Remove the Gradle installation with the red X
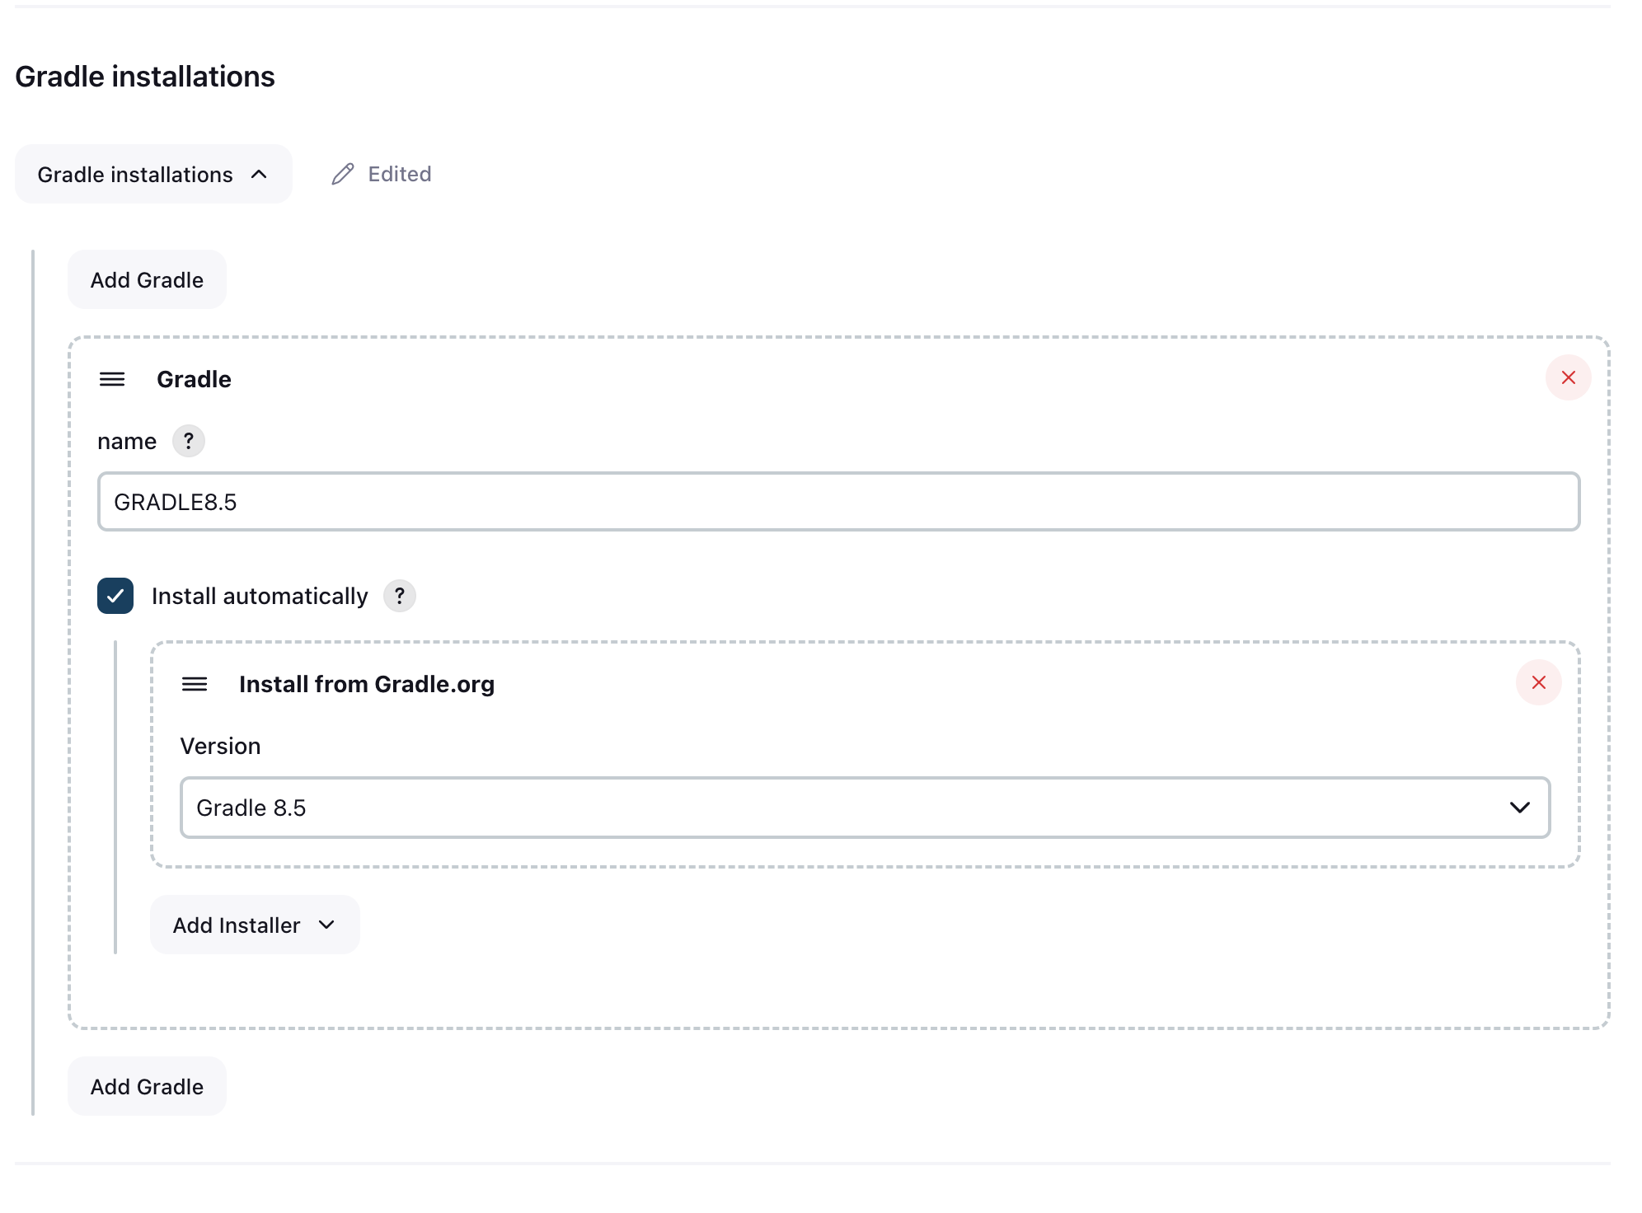Image resolution: width=1642 pixels, height=1213 pixels. coord(1568,377)
